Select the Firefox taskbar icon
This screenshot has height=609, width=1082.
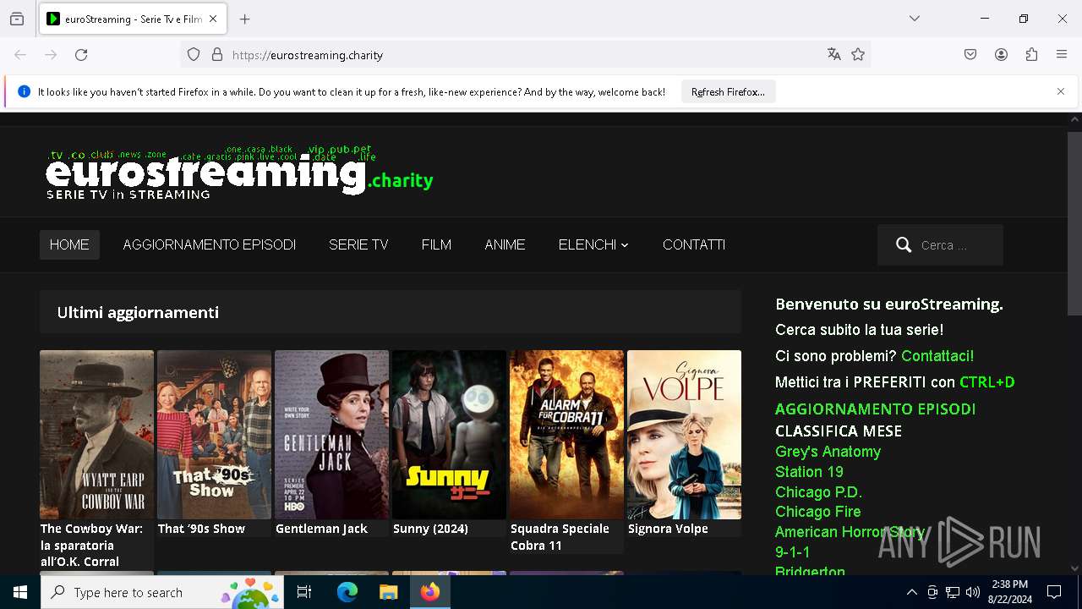coord(429,592)
